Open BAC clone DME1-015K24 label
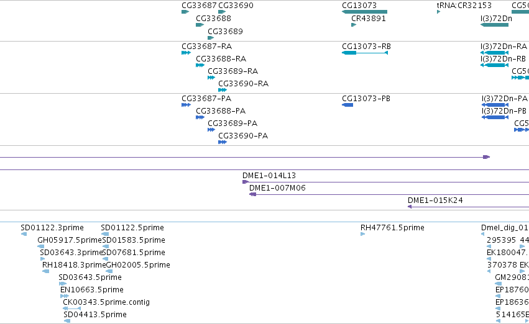Screen dimensions: 529x324 (x=435, y=200)
